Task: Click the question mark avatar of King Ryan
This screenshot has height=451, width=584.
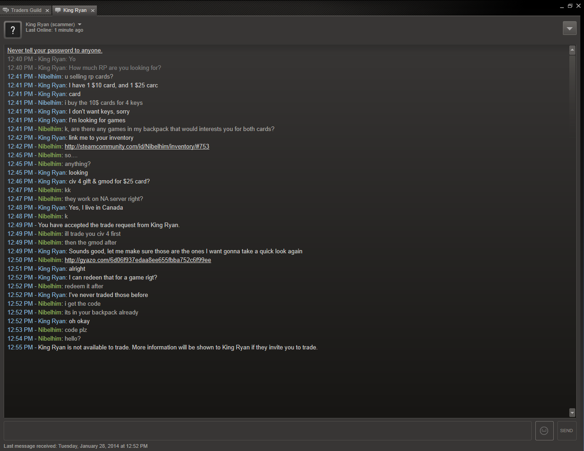Action: 13,30
